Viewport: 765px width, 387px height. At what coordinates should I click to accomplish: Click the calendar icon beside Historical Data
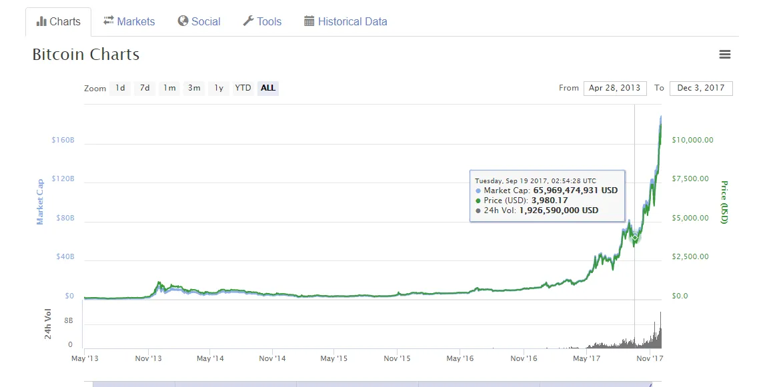coord(309,21)
